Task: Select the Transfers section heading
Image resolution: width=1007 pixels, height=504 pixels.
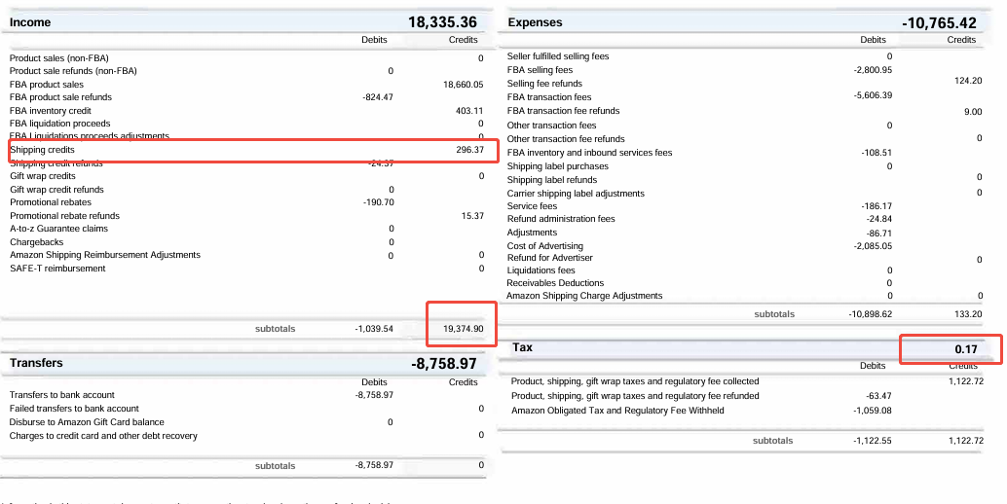Action: 36,363
